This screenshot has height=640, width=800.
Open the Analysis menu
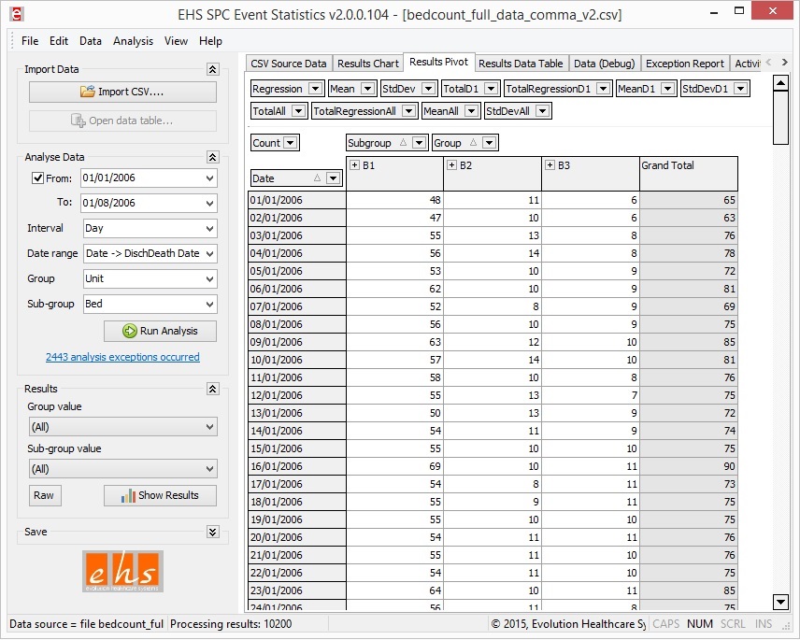(133, 40)
